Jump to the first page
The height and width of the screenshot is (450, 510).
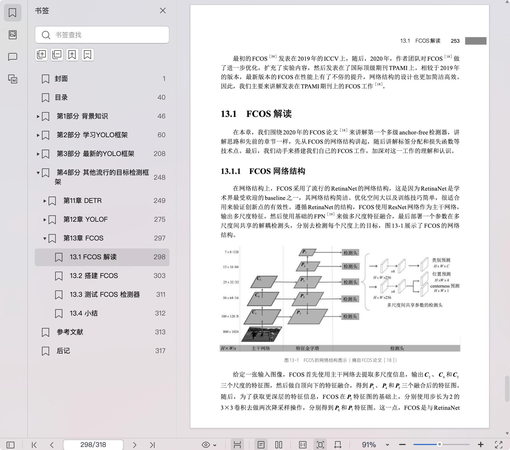tap(34, 445)
